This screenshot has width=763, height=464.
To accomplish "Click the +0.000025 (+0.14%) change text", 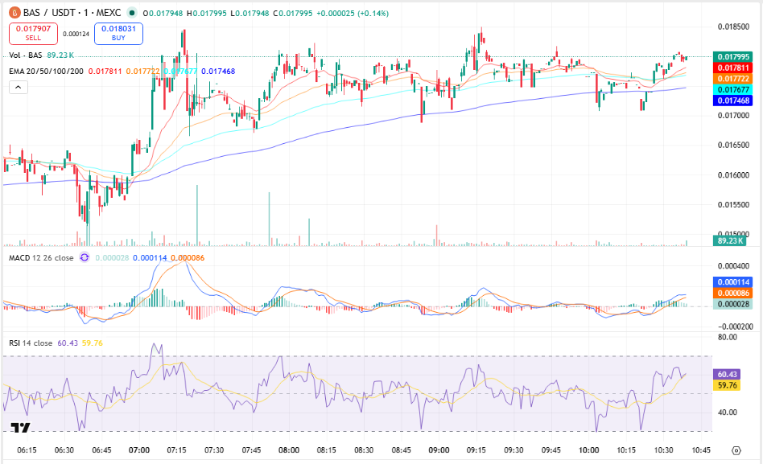I will click(x=353, y=14).
